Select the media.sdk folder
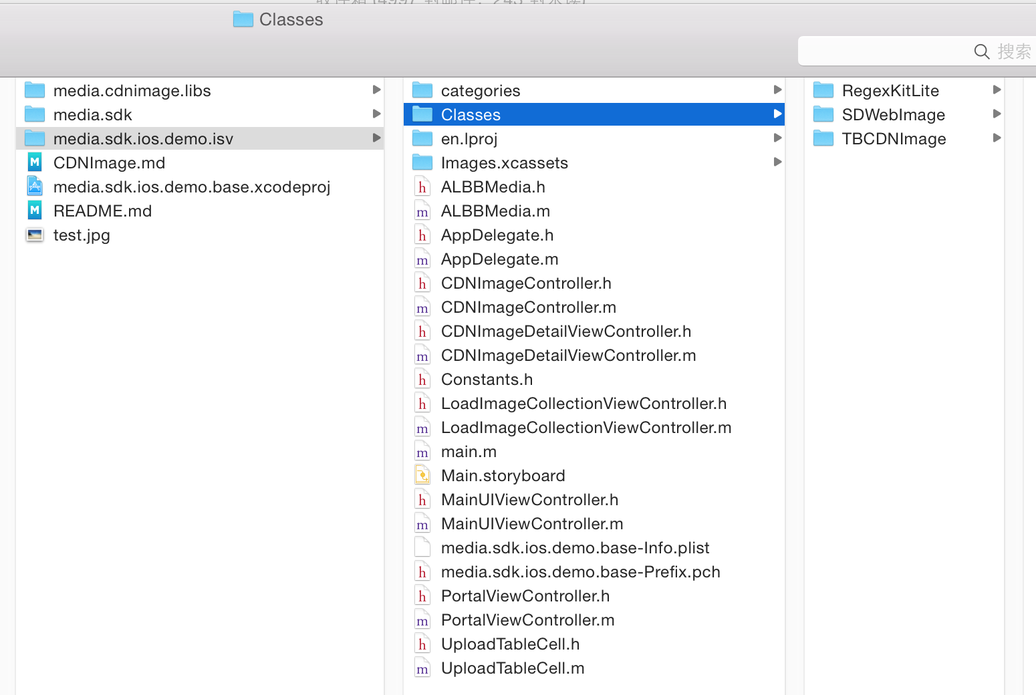This screenshot has width=1036, height=695. [x=93, y=115]
